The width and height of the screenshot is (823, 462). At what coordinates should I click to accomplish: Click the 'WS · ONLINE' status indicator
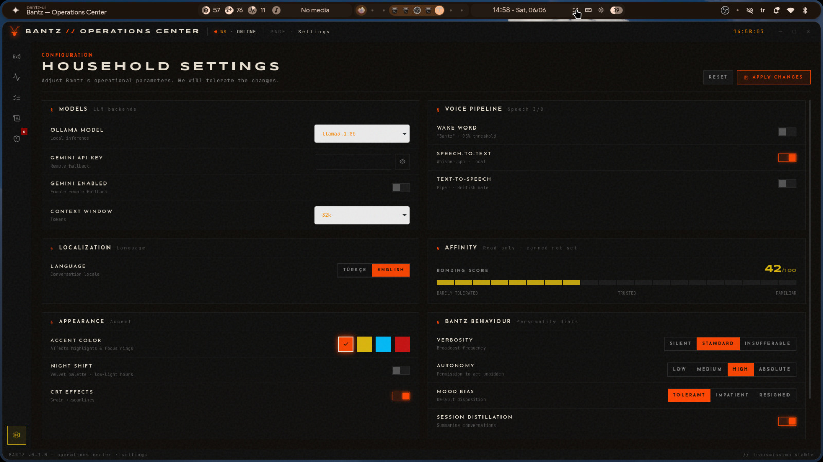[235, 32]
